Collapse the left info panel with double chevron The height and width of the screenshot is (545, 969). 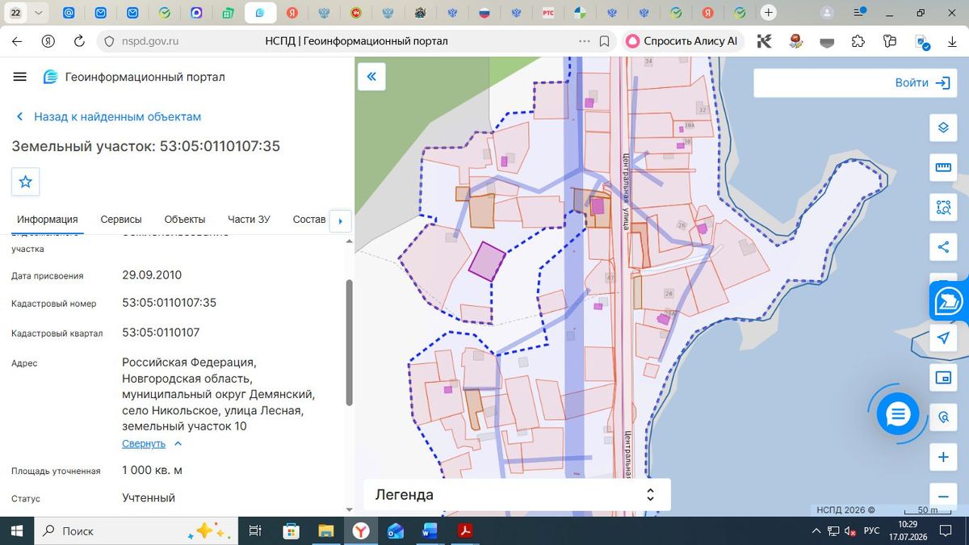coord(371,77)
